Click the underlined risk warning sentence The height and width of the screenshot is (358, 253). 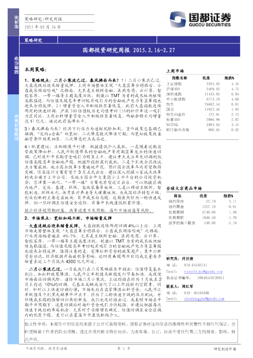[x=88, y=210]
